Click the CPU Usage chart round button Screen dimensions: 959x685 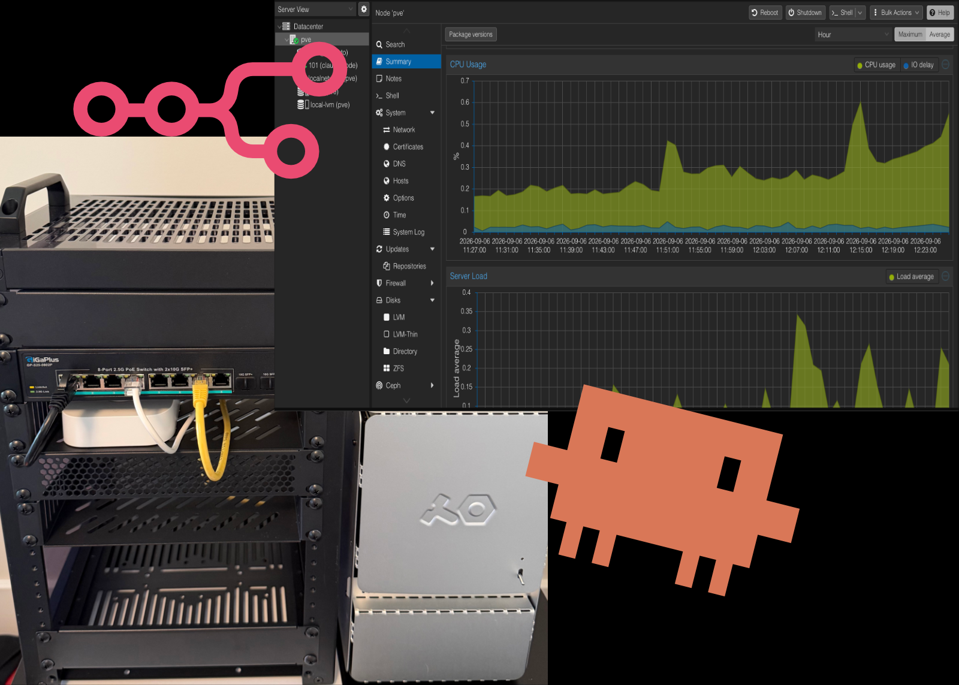pyautogui.click(x=945, y=65)
